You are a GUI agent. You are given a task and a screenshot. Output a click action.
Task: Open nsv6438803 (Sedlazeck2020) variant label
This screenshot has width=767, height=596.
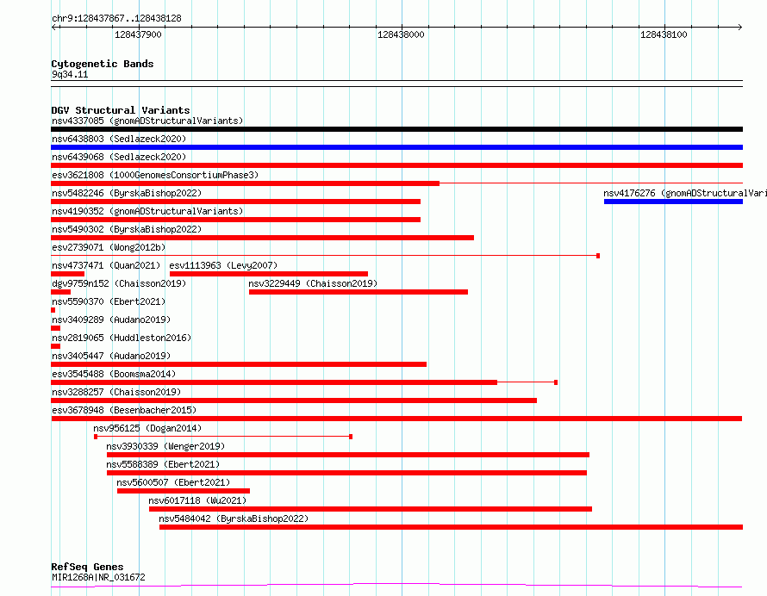pos(119,139)
